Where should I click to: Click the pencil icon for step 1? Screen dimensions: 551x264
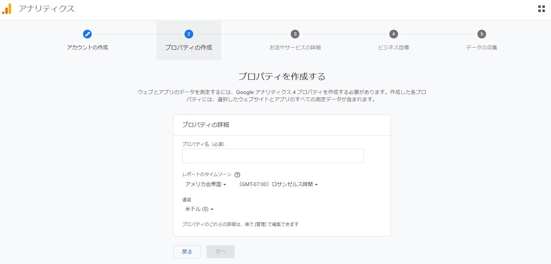tap(87, 34)
